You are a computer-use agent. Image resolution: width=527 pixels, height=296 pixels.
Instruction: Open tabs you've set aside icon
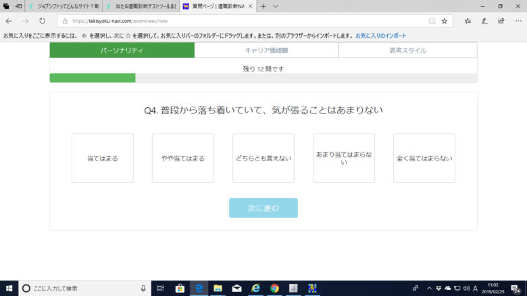point(6,6)
